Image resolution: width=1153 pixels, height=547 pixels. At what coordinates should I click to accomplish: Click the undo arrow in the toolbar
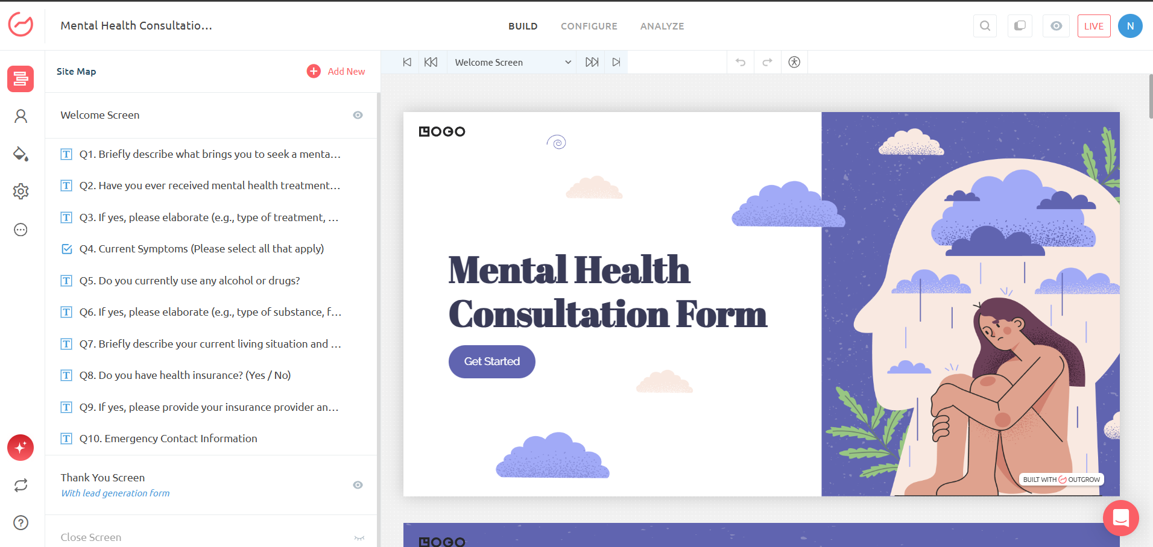point(741,62)
